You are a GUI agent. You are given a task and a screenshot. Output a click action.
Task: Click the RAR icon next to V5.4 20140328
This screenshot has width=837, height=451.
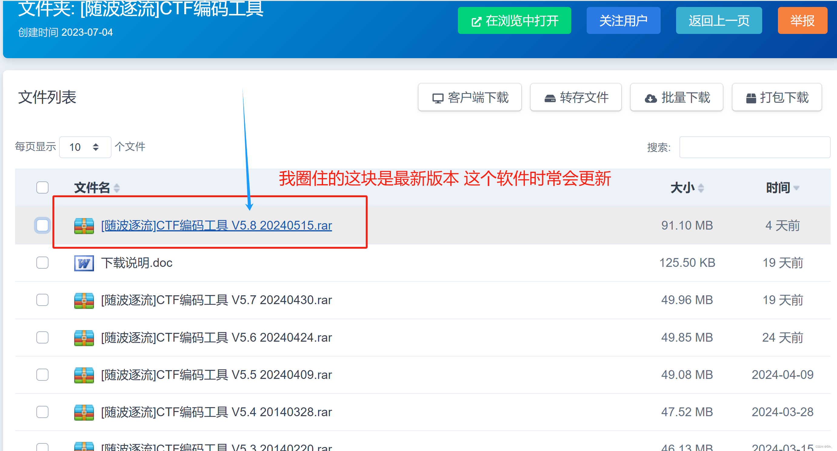(x=84, y=412)
